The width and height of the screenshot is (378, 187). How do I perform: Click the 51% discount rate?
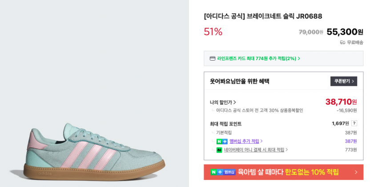point(213,32)
